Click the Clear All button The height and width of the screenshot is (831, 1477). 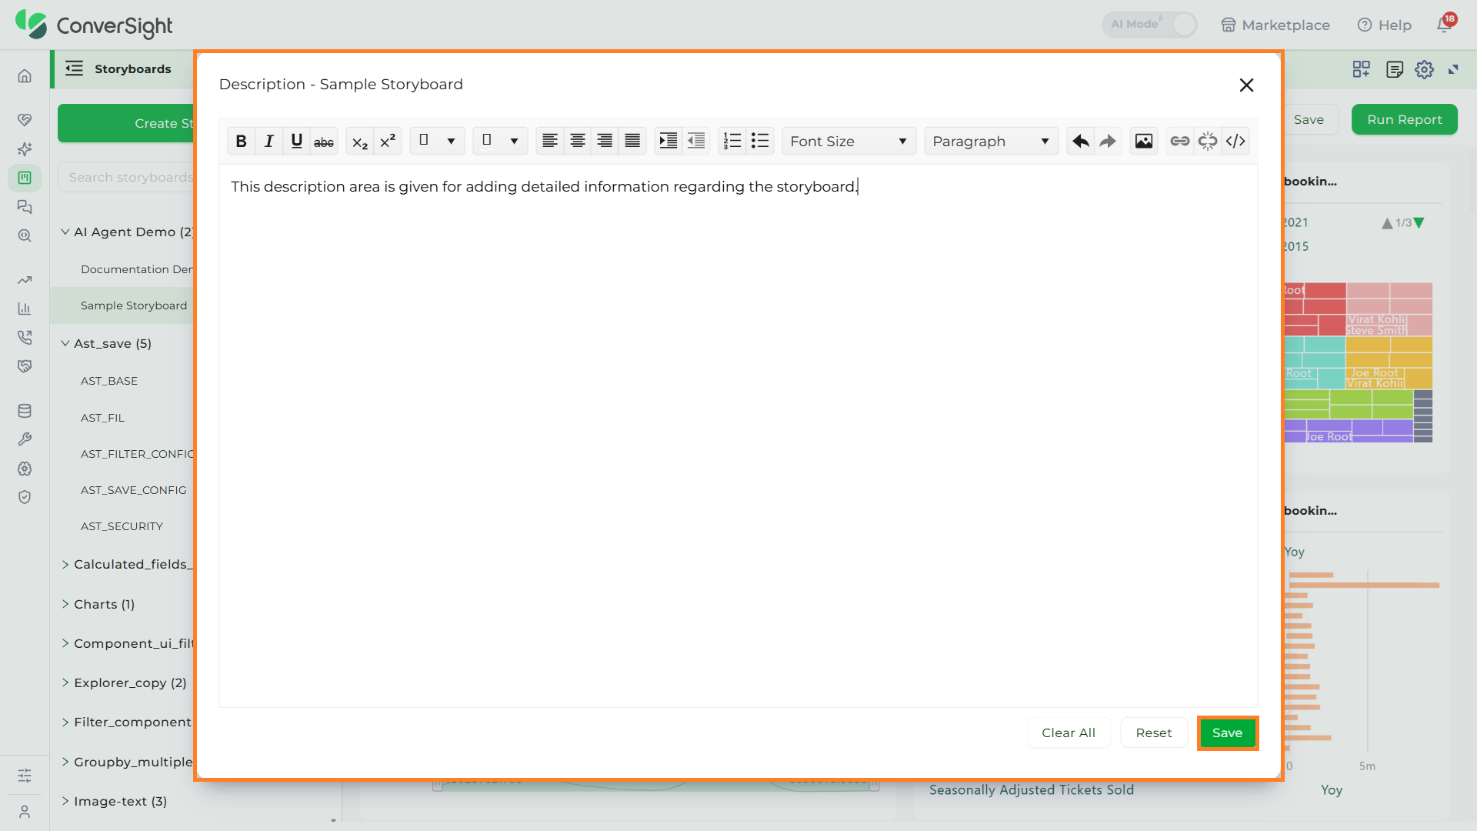coord(1069,733)
